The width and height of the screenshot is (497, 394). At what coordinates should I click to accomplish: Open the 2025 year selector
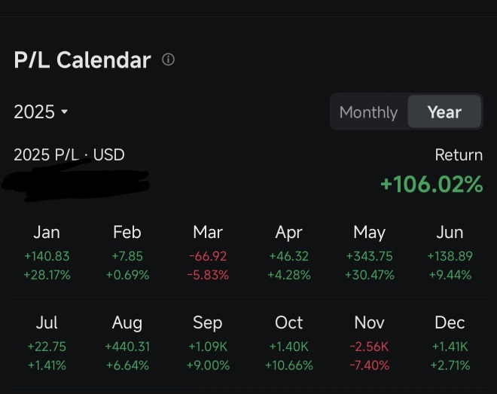tap(41, 112)
